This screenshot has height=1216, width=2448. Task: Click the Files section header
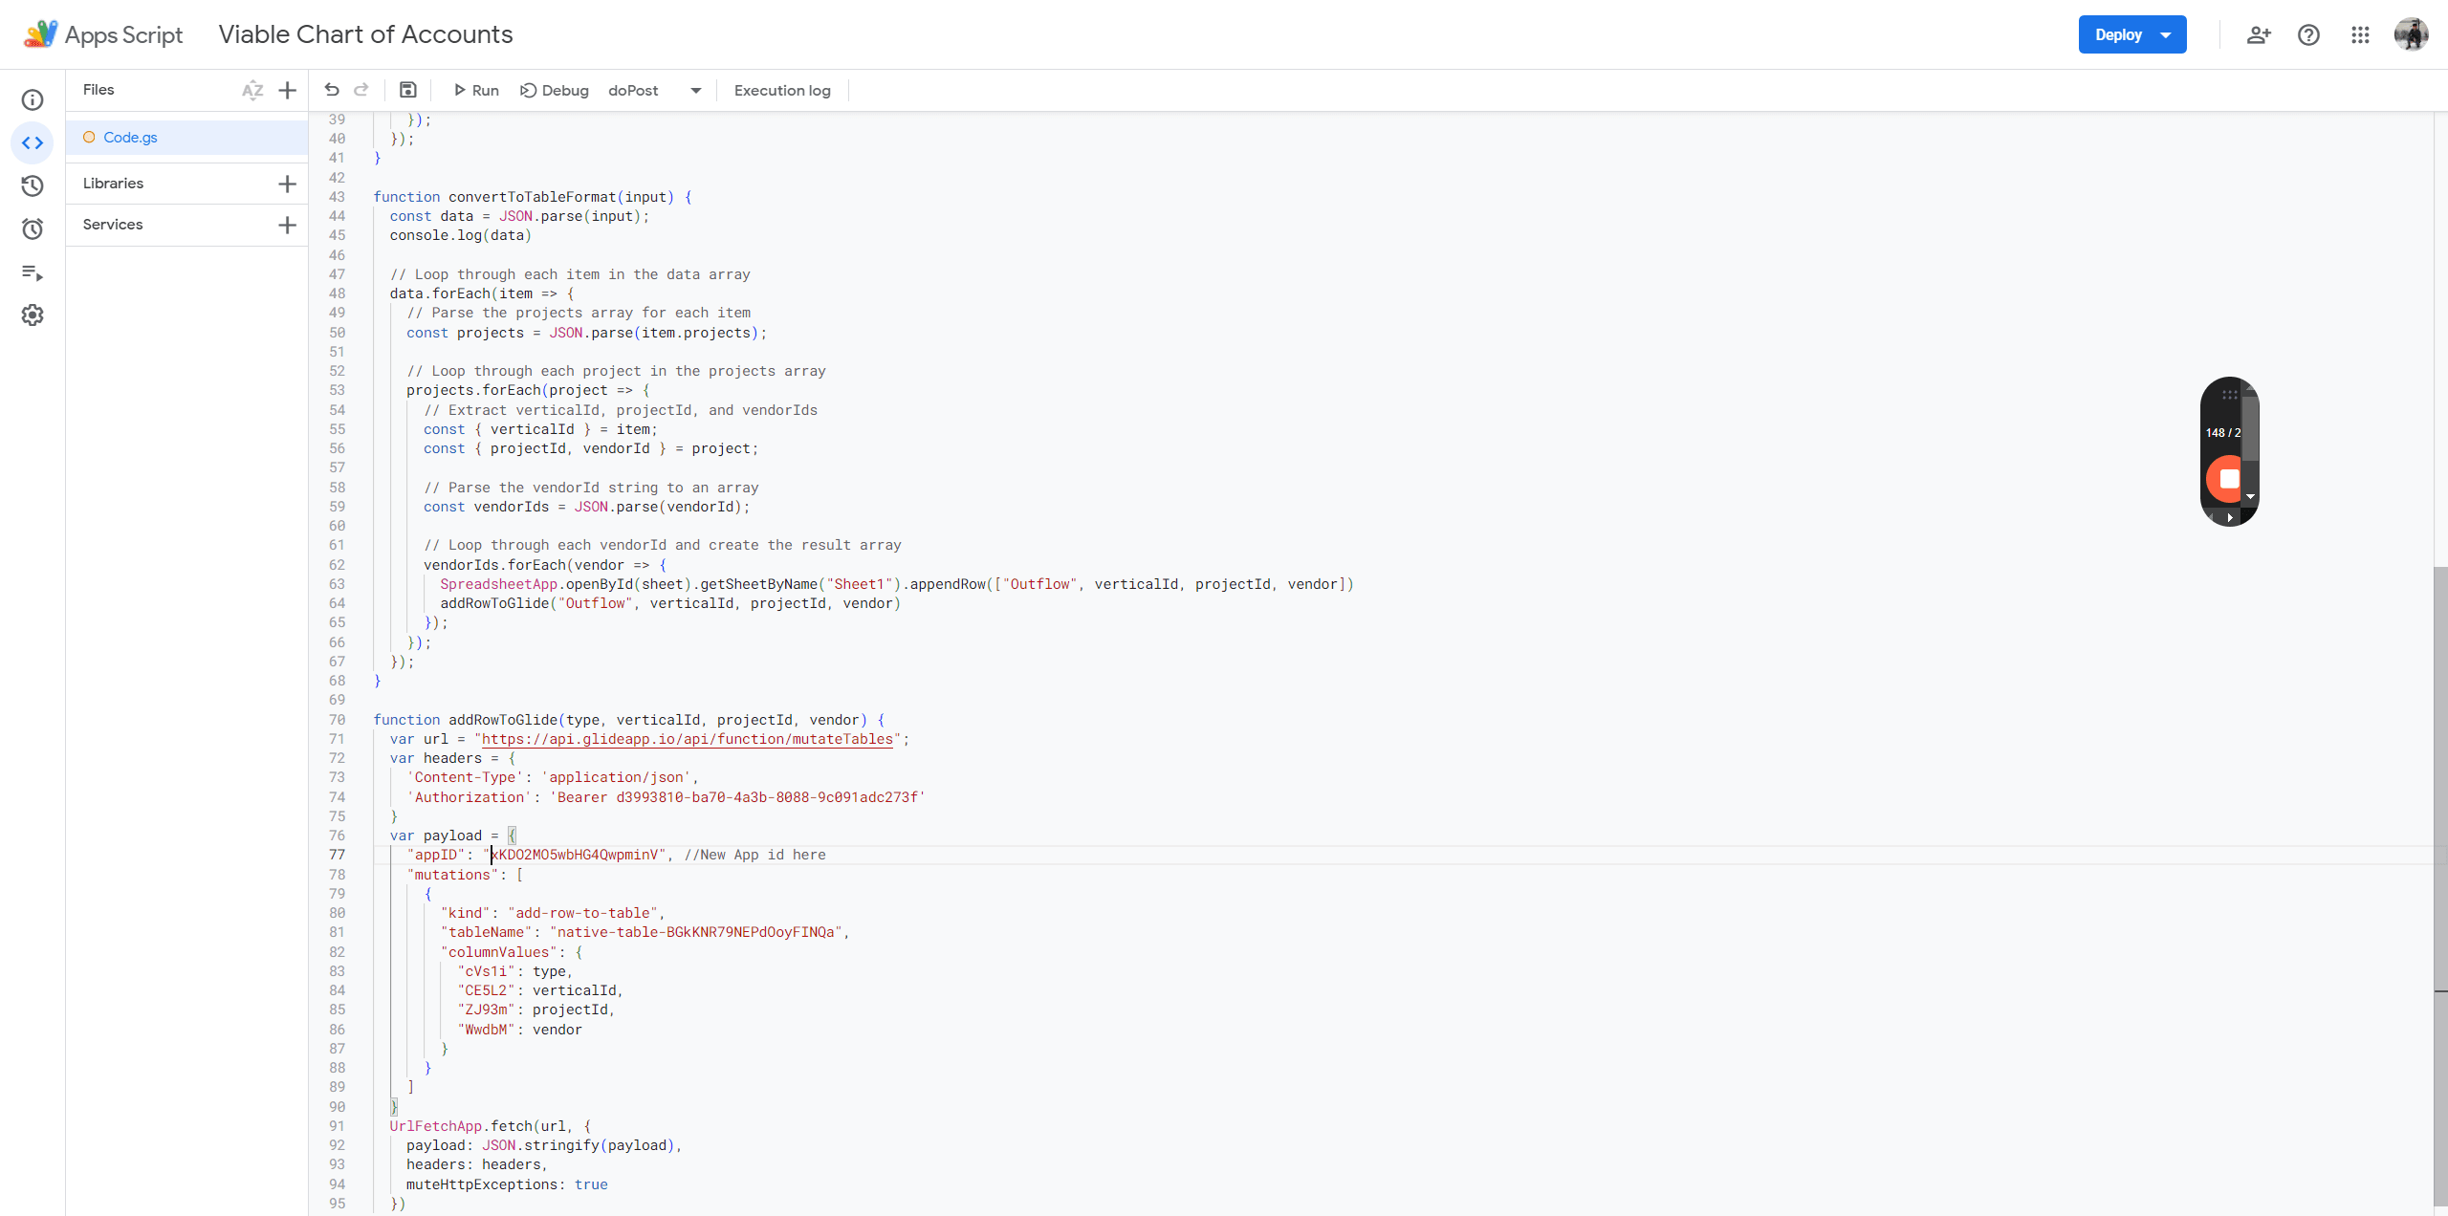(x=98, y=90)
